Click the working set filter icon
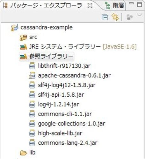Image resolution: width=145 pixels, height=159 pixels. pyautogui.click(x=129, y=17)
